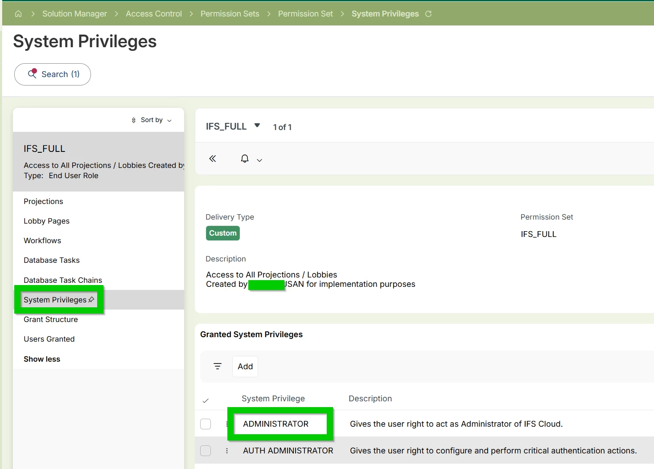Screen dimensions: 654x469
Task: Click the 'Access to All Projections / Lobbies' description text
Action: 271,275
